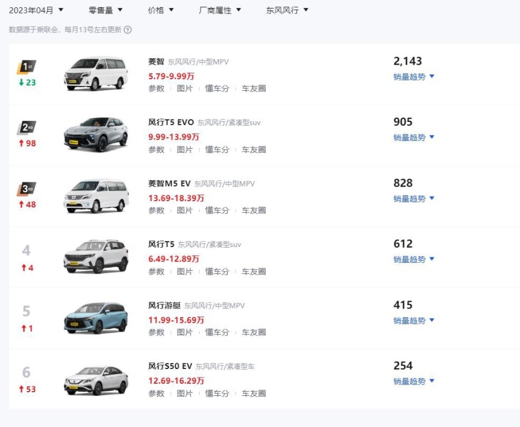Click the 风行S50 EV model name
The height and width of the screenshot is (427, 520).
pyautogui.click(x=170, y=366)
